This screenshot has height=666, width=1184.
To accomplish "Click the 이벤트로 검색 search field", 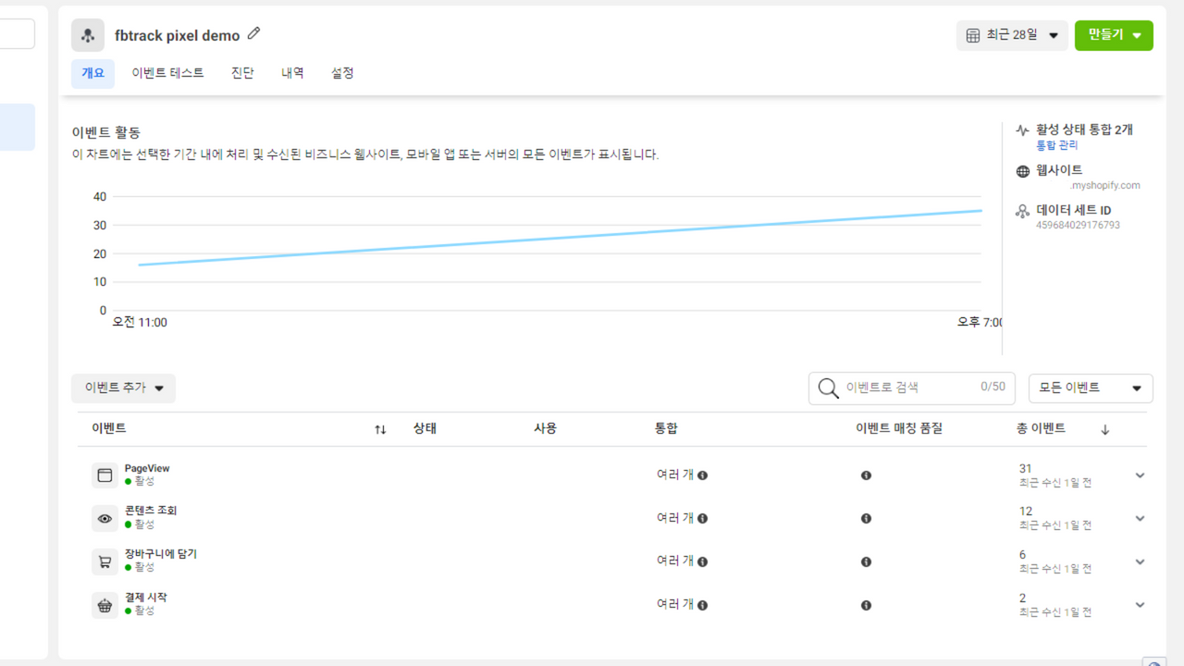I will [x=911, y=388].
